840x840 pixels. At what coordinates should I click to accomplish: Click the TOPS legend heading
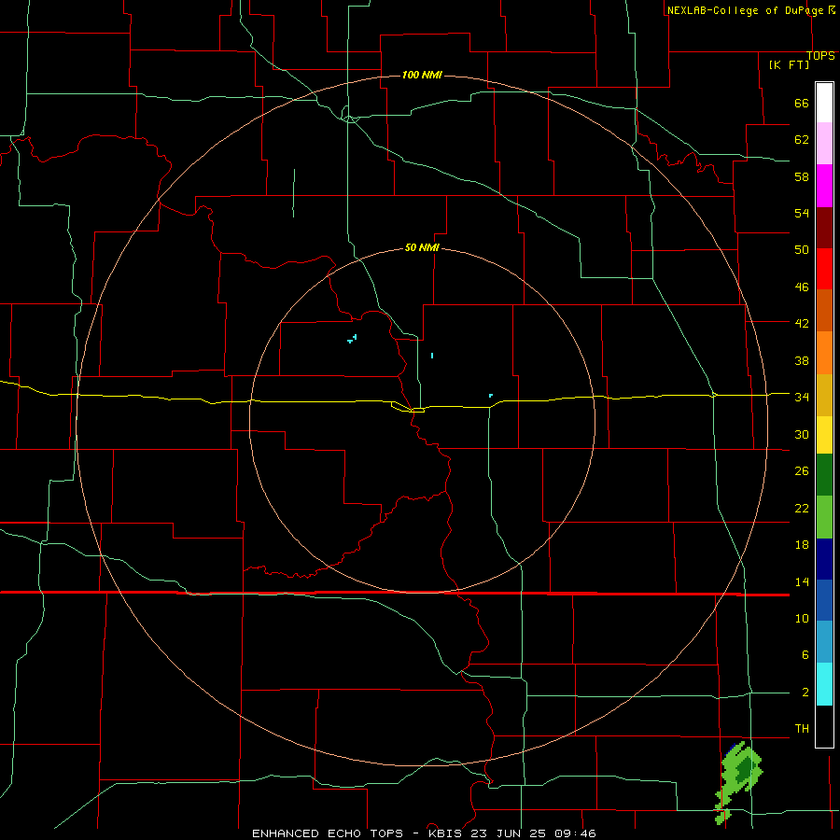pos(820,56)
